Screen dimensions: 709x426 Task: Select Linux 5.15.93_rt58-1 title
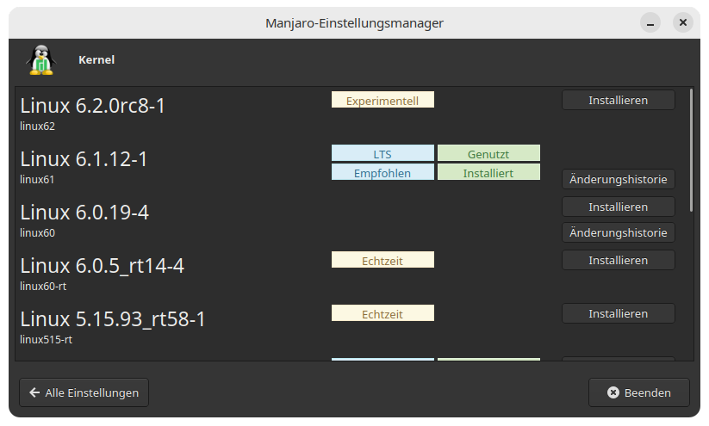click(113, 319)
